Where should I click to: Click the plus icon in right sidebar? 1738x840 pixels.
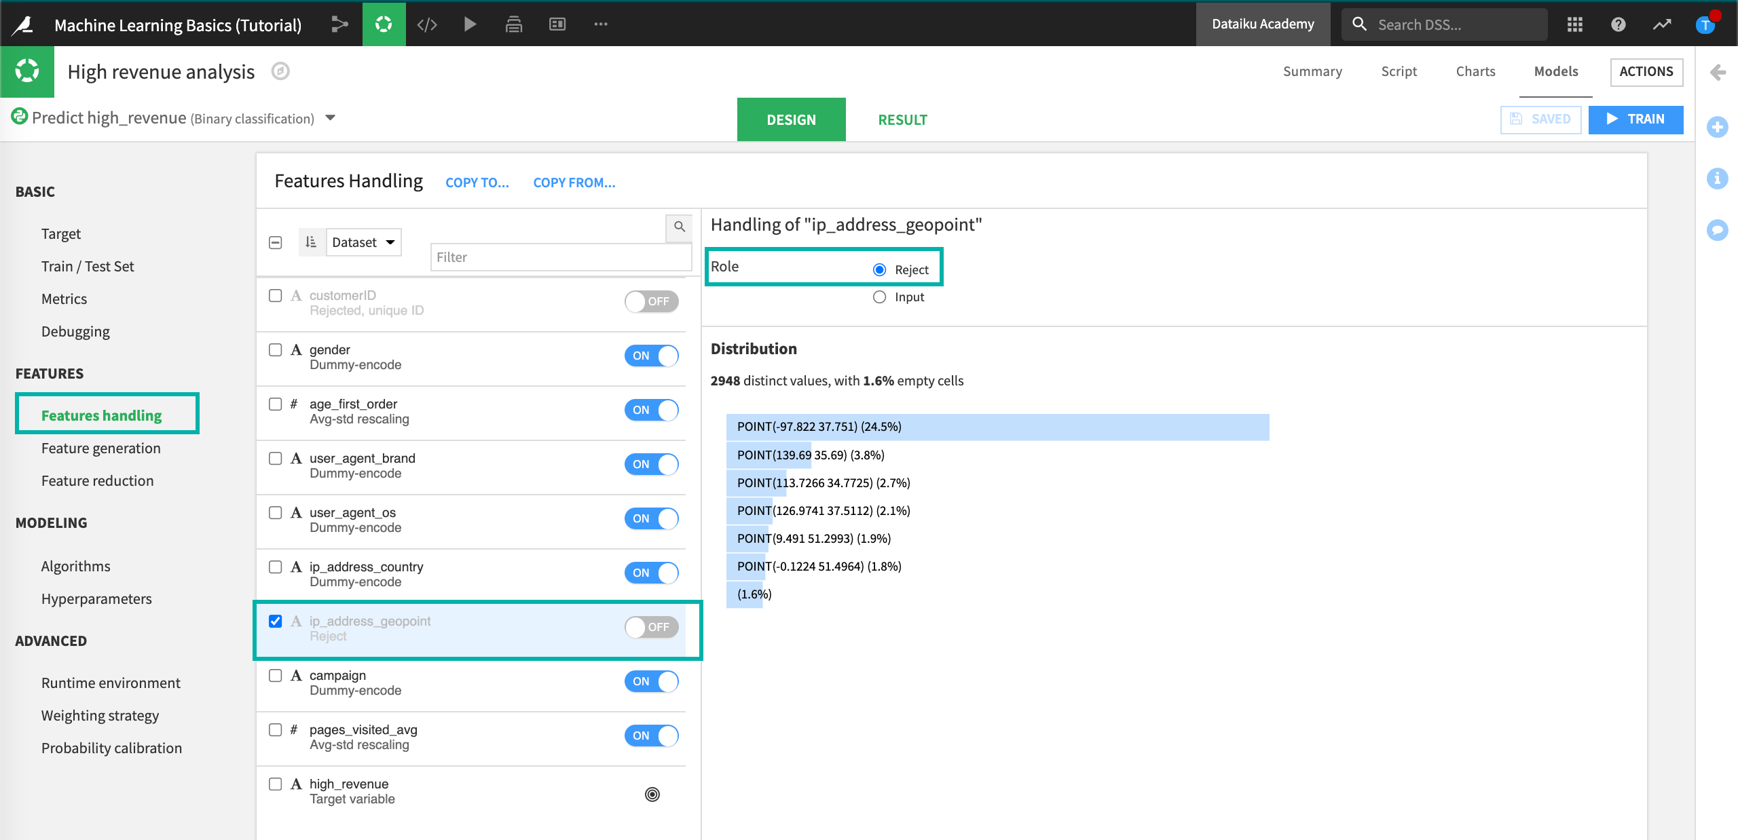[1718, 127]
